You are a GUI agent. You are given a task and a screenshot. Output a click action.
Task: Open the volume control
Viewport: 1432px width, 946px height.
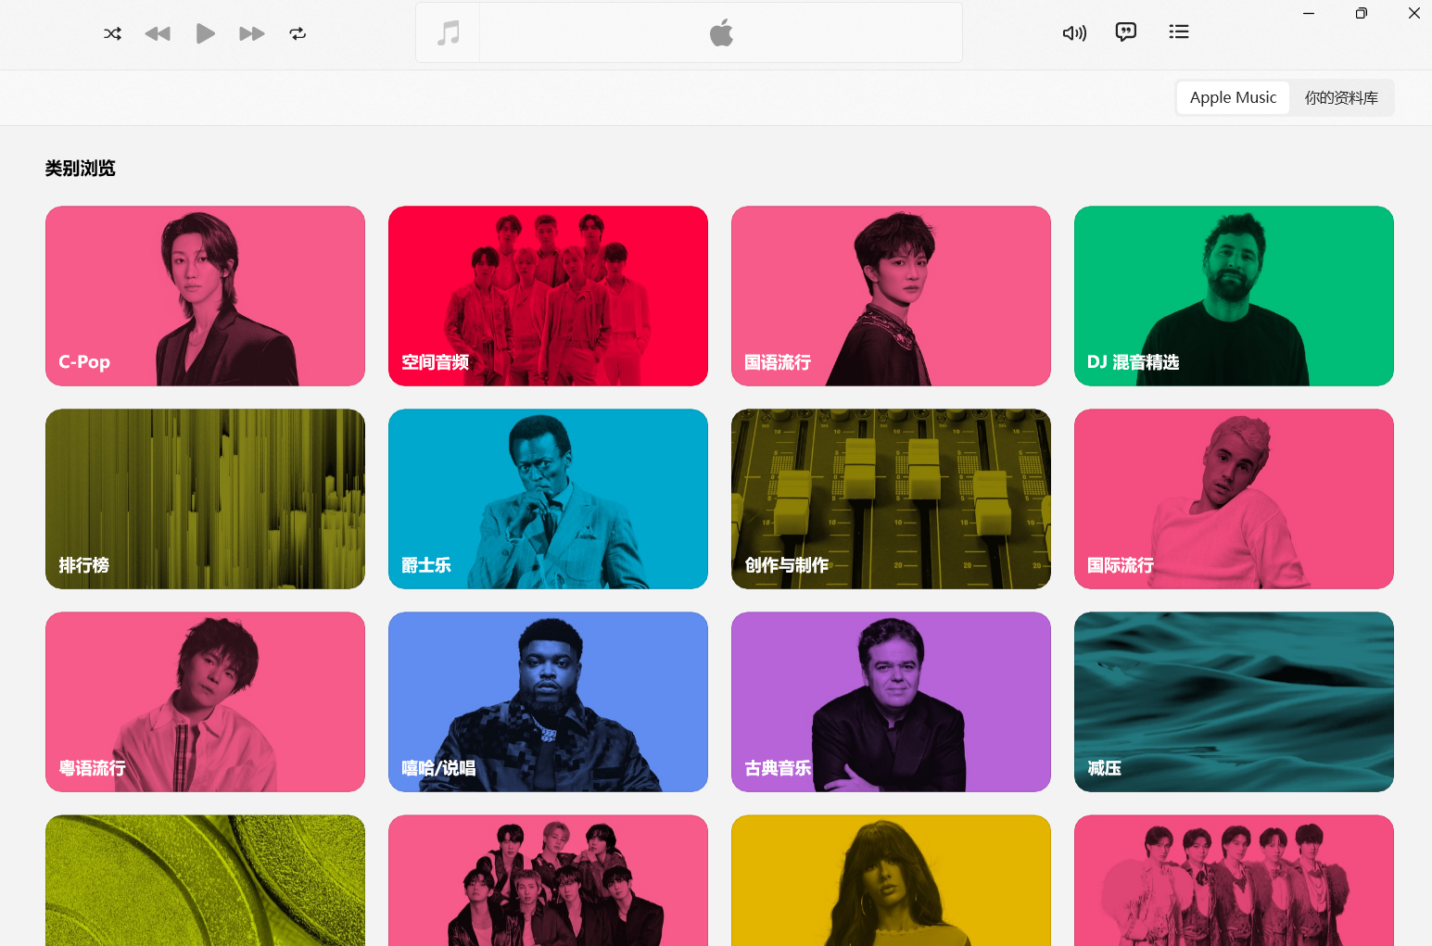(1073, 32)
